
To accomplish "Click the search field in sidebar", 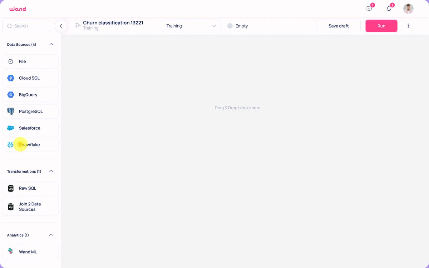I will click(26, 26).
